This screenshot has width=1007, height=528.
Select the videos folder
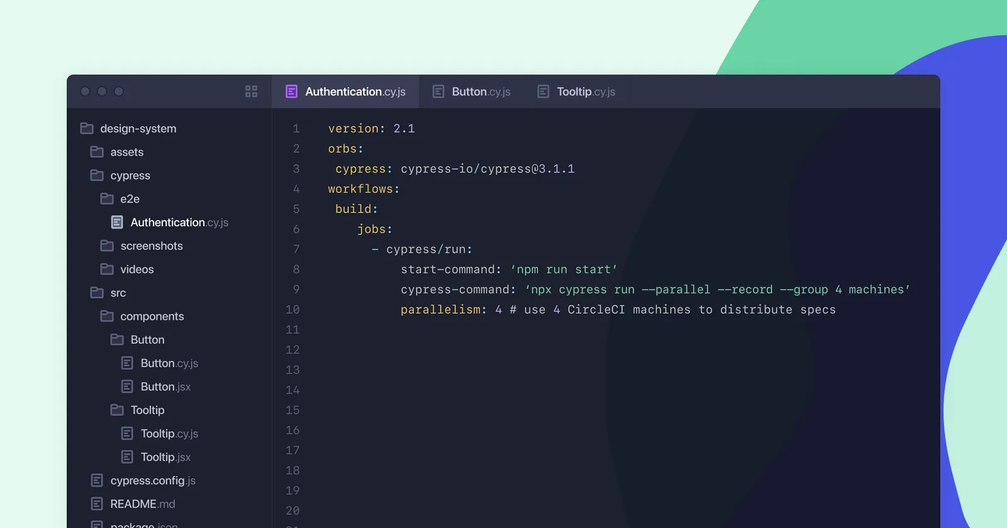coord(137,270)
